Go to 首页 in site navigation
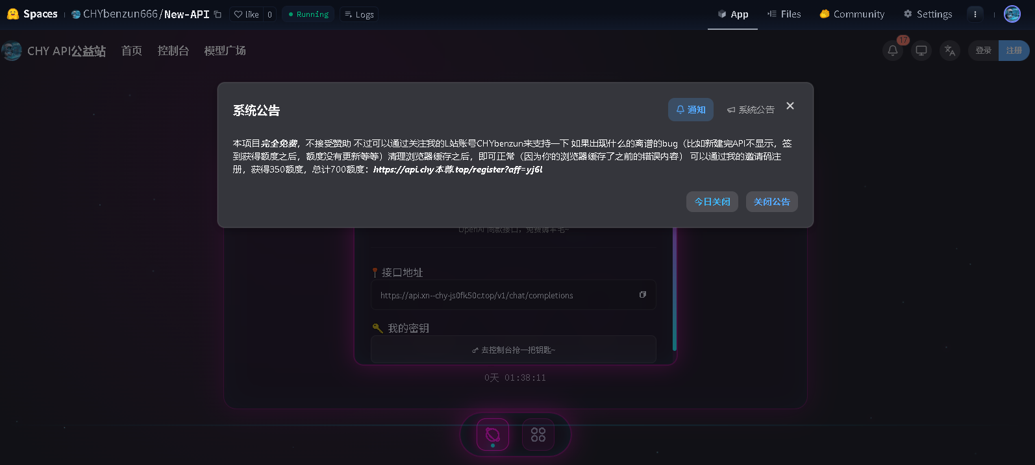 pos(132,51)
